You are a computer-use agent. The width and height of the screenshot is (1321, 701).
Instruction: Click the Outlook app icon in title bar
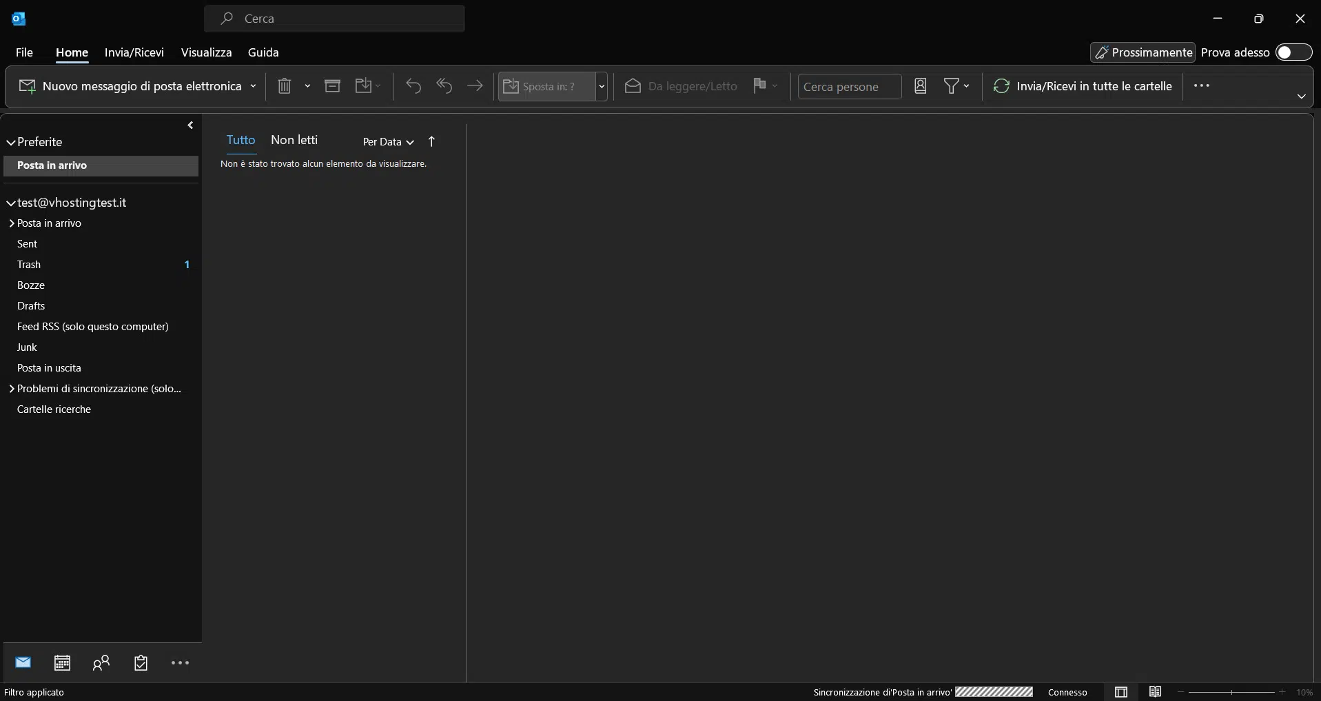click(19, 19)
